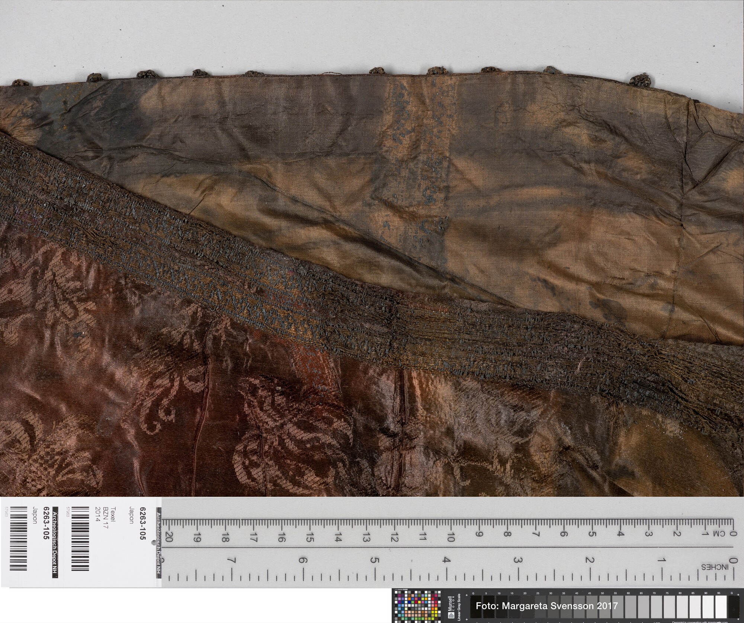Screen dimensions: 744x623
Task: Click the multicolor Munsell color checker grid
Action: [417, 607]
